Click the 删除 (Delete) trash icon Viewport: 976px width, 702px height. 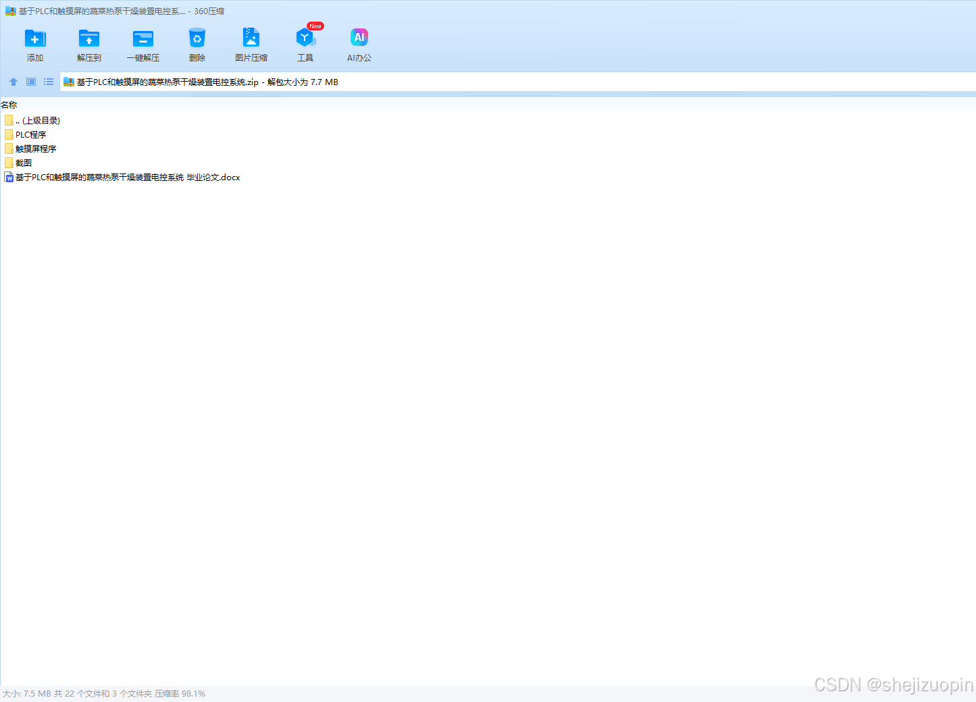197,38
